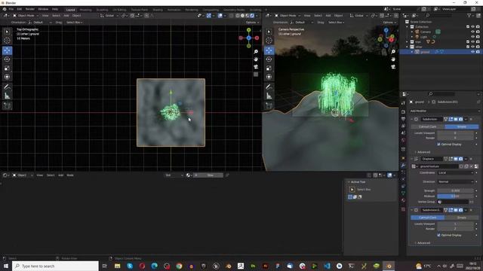Adjust Displace Strength value field

(x=456, y=190)
